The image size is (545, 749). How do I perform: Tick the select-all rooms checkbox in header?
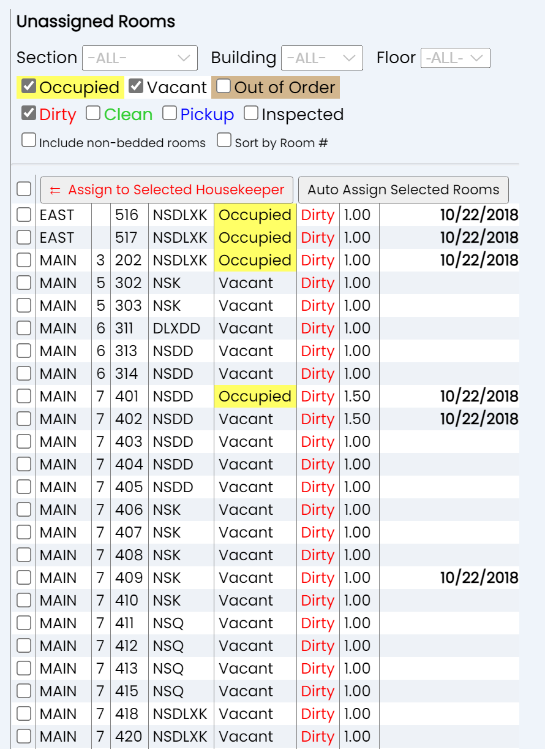pos(24,189)
